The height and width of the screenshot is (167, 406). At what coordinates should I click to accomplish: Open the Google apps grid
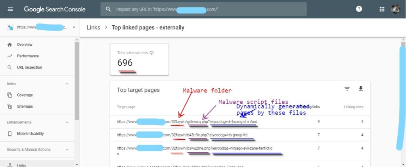pos(382,9)
